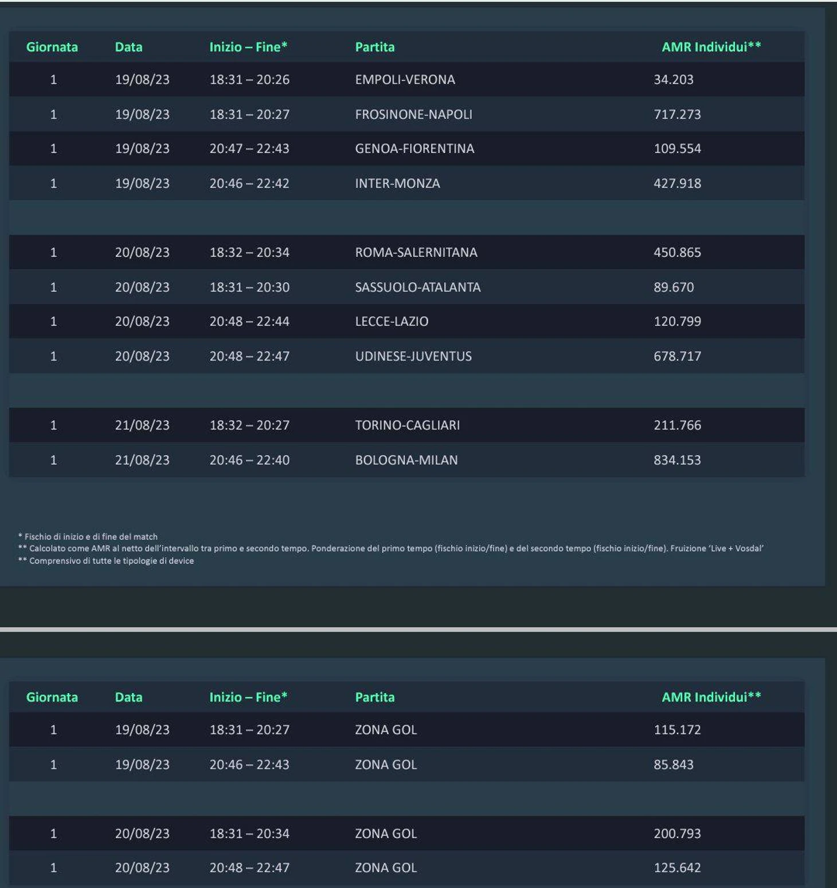Click the AMR value 211.766
This screenshot has width=837, height=888.
pyautogui.click(x=677, y=425)
